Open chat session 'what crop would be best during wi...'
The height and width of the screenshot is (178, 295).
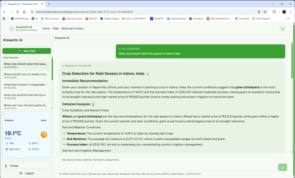[26, 96]
